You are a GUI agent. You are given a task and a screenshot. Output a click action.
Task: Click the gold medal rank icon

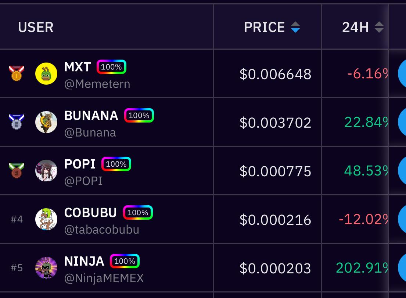click(x=17, y=73)
